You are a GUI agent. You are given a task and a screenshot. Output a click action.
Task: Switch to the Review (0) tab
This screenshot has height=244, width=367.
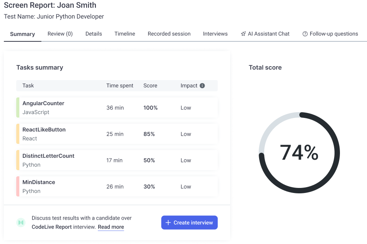tap(60, 34)
